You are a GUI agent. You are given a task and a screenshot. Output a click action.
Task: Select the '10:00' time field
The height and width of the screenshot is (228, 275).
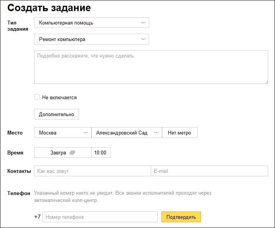click(100, 153)
